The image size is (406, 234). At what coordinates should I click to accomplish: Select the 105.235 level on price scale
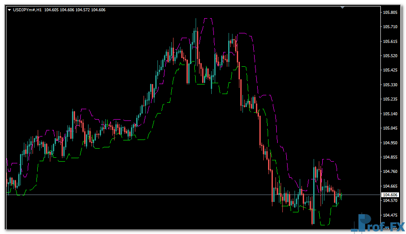click(x=390, y=99)
